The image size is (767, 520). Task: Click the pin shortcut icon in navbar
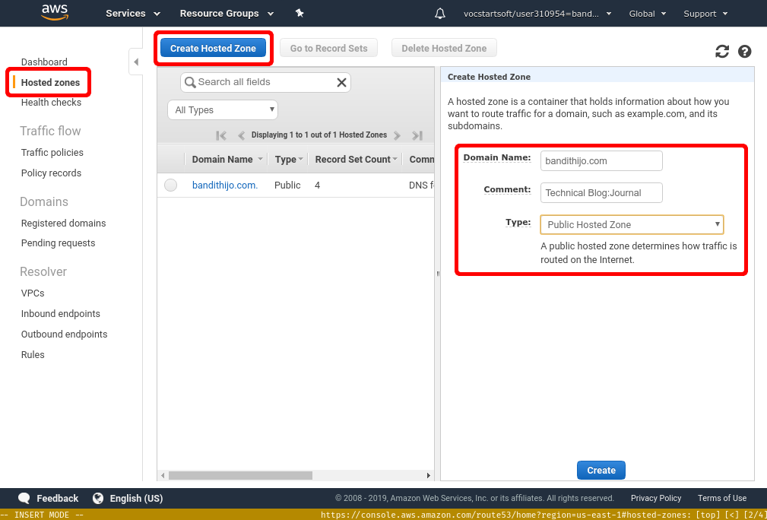pyautogui.click(x=300, y=14)
